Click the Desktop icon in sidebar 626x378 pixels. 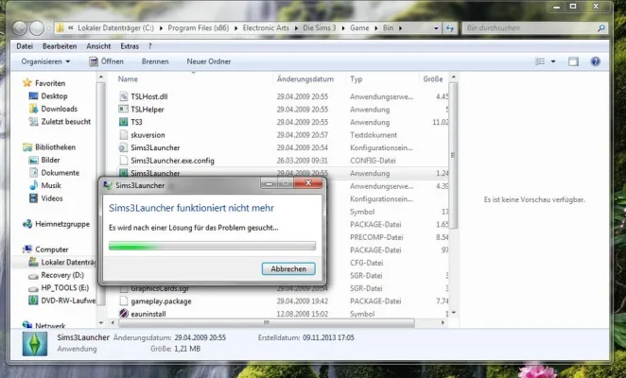pyautogui.click(x=33, y=96)
